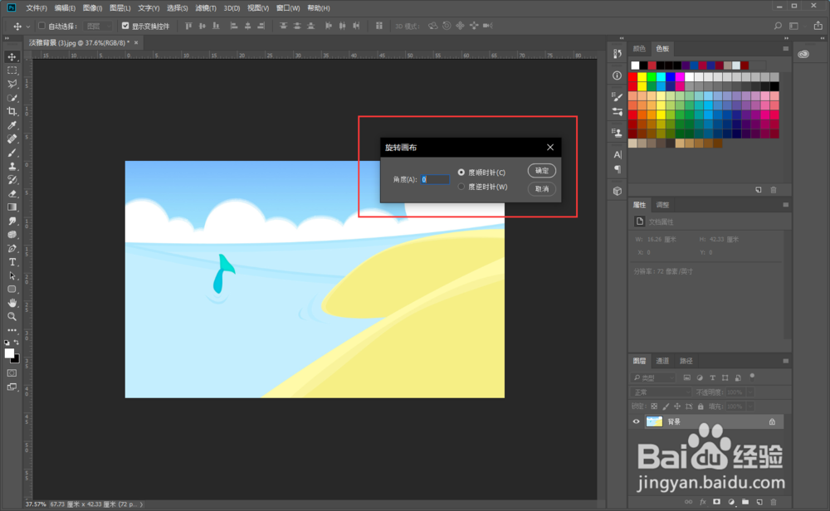This screenshot has height=511, width=830.
Task: Open the 文件(F) menu
Action: (x=37, y=8)
